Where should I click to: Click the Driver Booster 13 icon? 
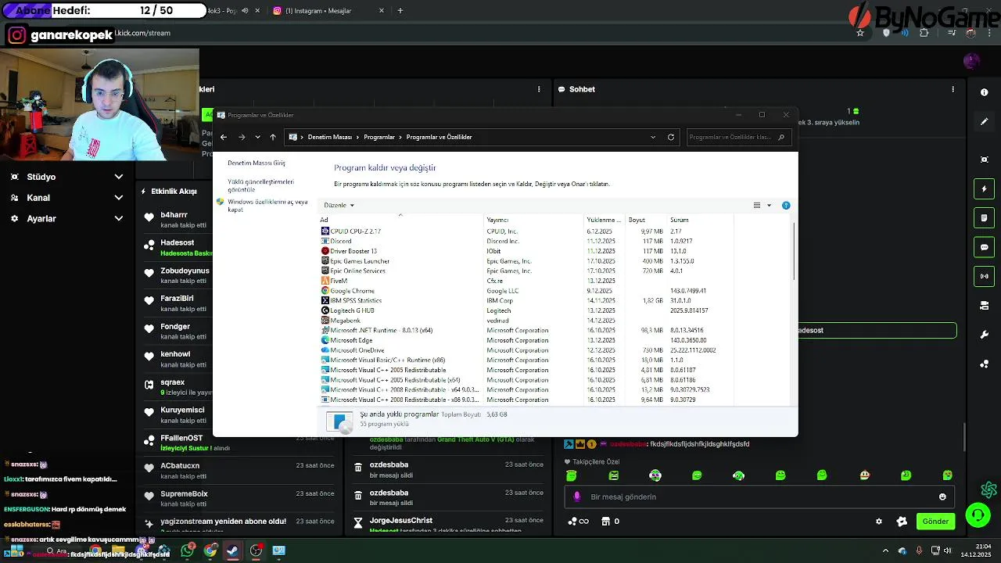pos(325,251)
